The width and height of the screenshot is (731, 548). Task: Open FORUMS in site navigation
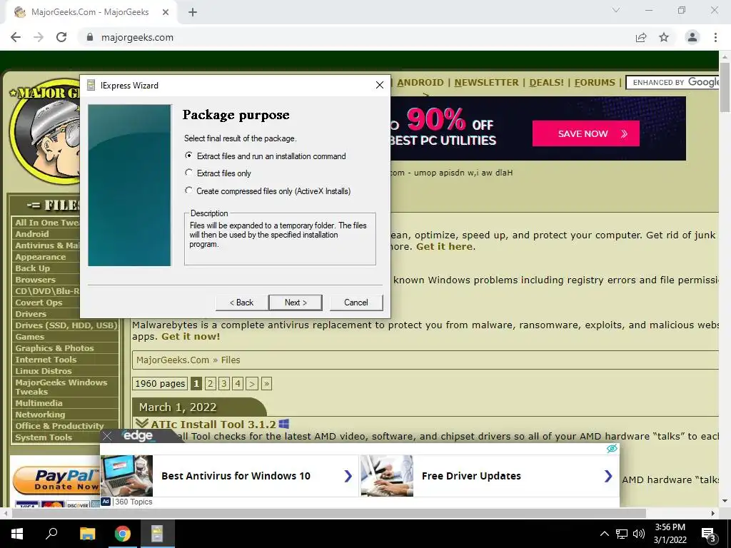(x=595, y=83)
